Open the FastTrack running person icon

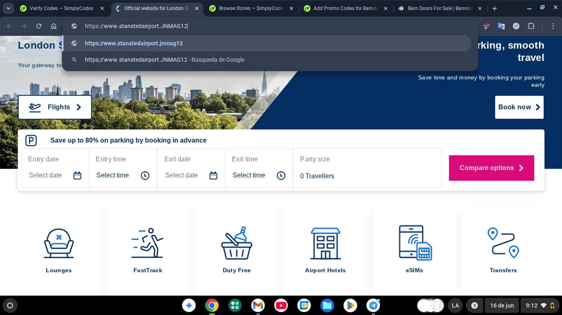(x=148, y=243)
